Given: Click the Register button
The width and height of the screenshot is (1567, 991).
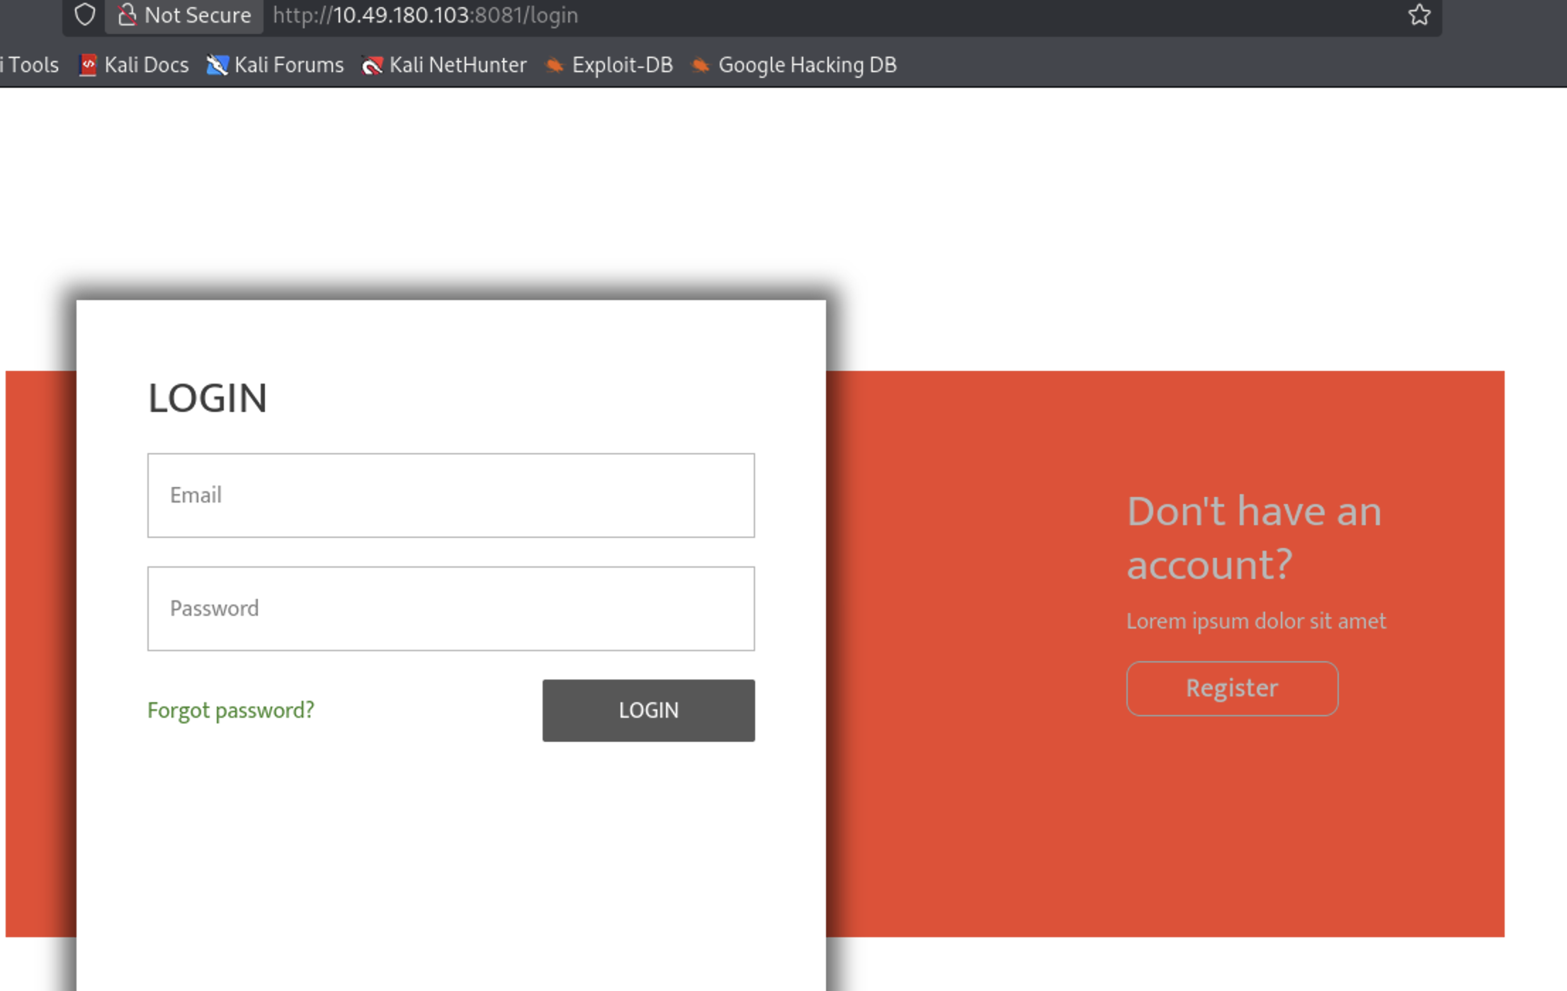Looking at the screenshot, I should tap(1232, 688).
